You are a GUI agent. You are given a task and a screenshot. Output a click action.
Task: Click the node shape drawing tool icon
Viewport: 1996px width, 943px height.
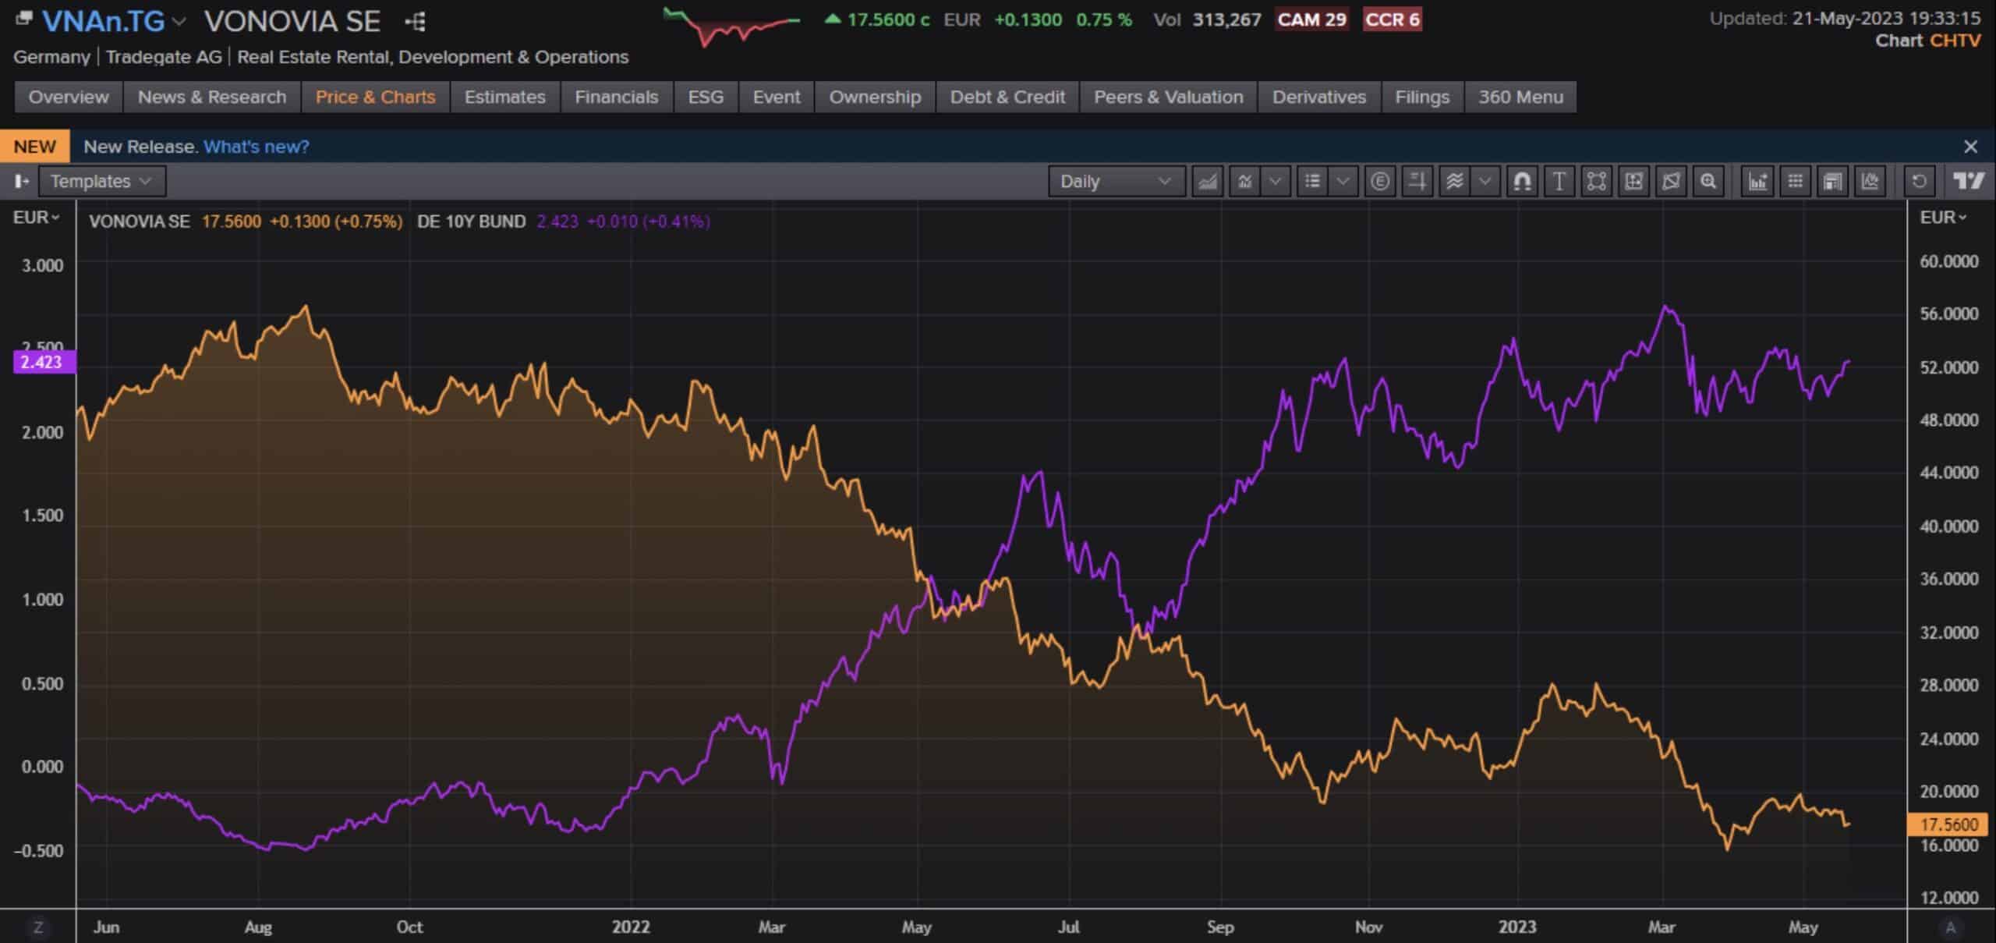(x=1596, y=181)
